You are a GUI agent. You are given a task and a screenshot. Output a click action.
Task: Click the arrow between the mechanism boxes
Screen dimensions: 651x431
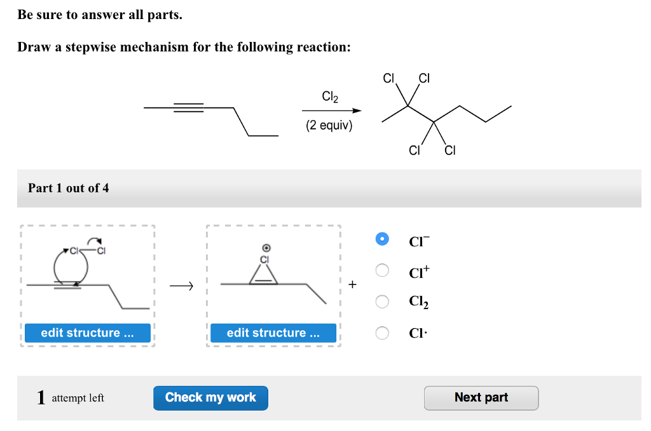(181, 286)
